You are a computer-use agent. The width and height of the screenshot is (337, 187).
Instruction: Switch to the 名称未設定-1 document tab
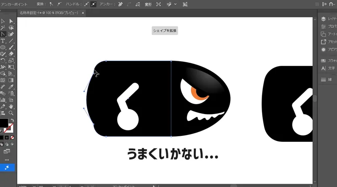click(49, 13)
